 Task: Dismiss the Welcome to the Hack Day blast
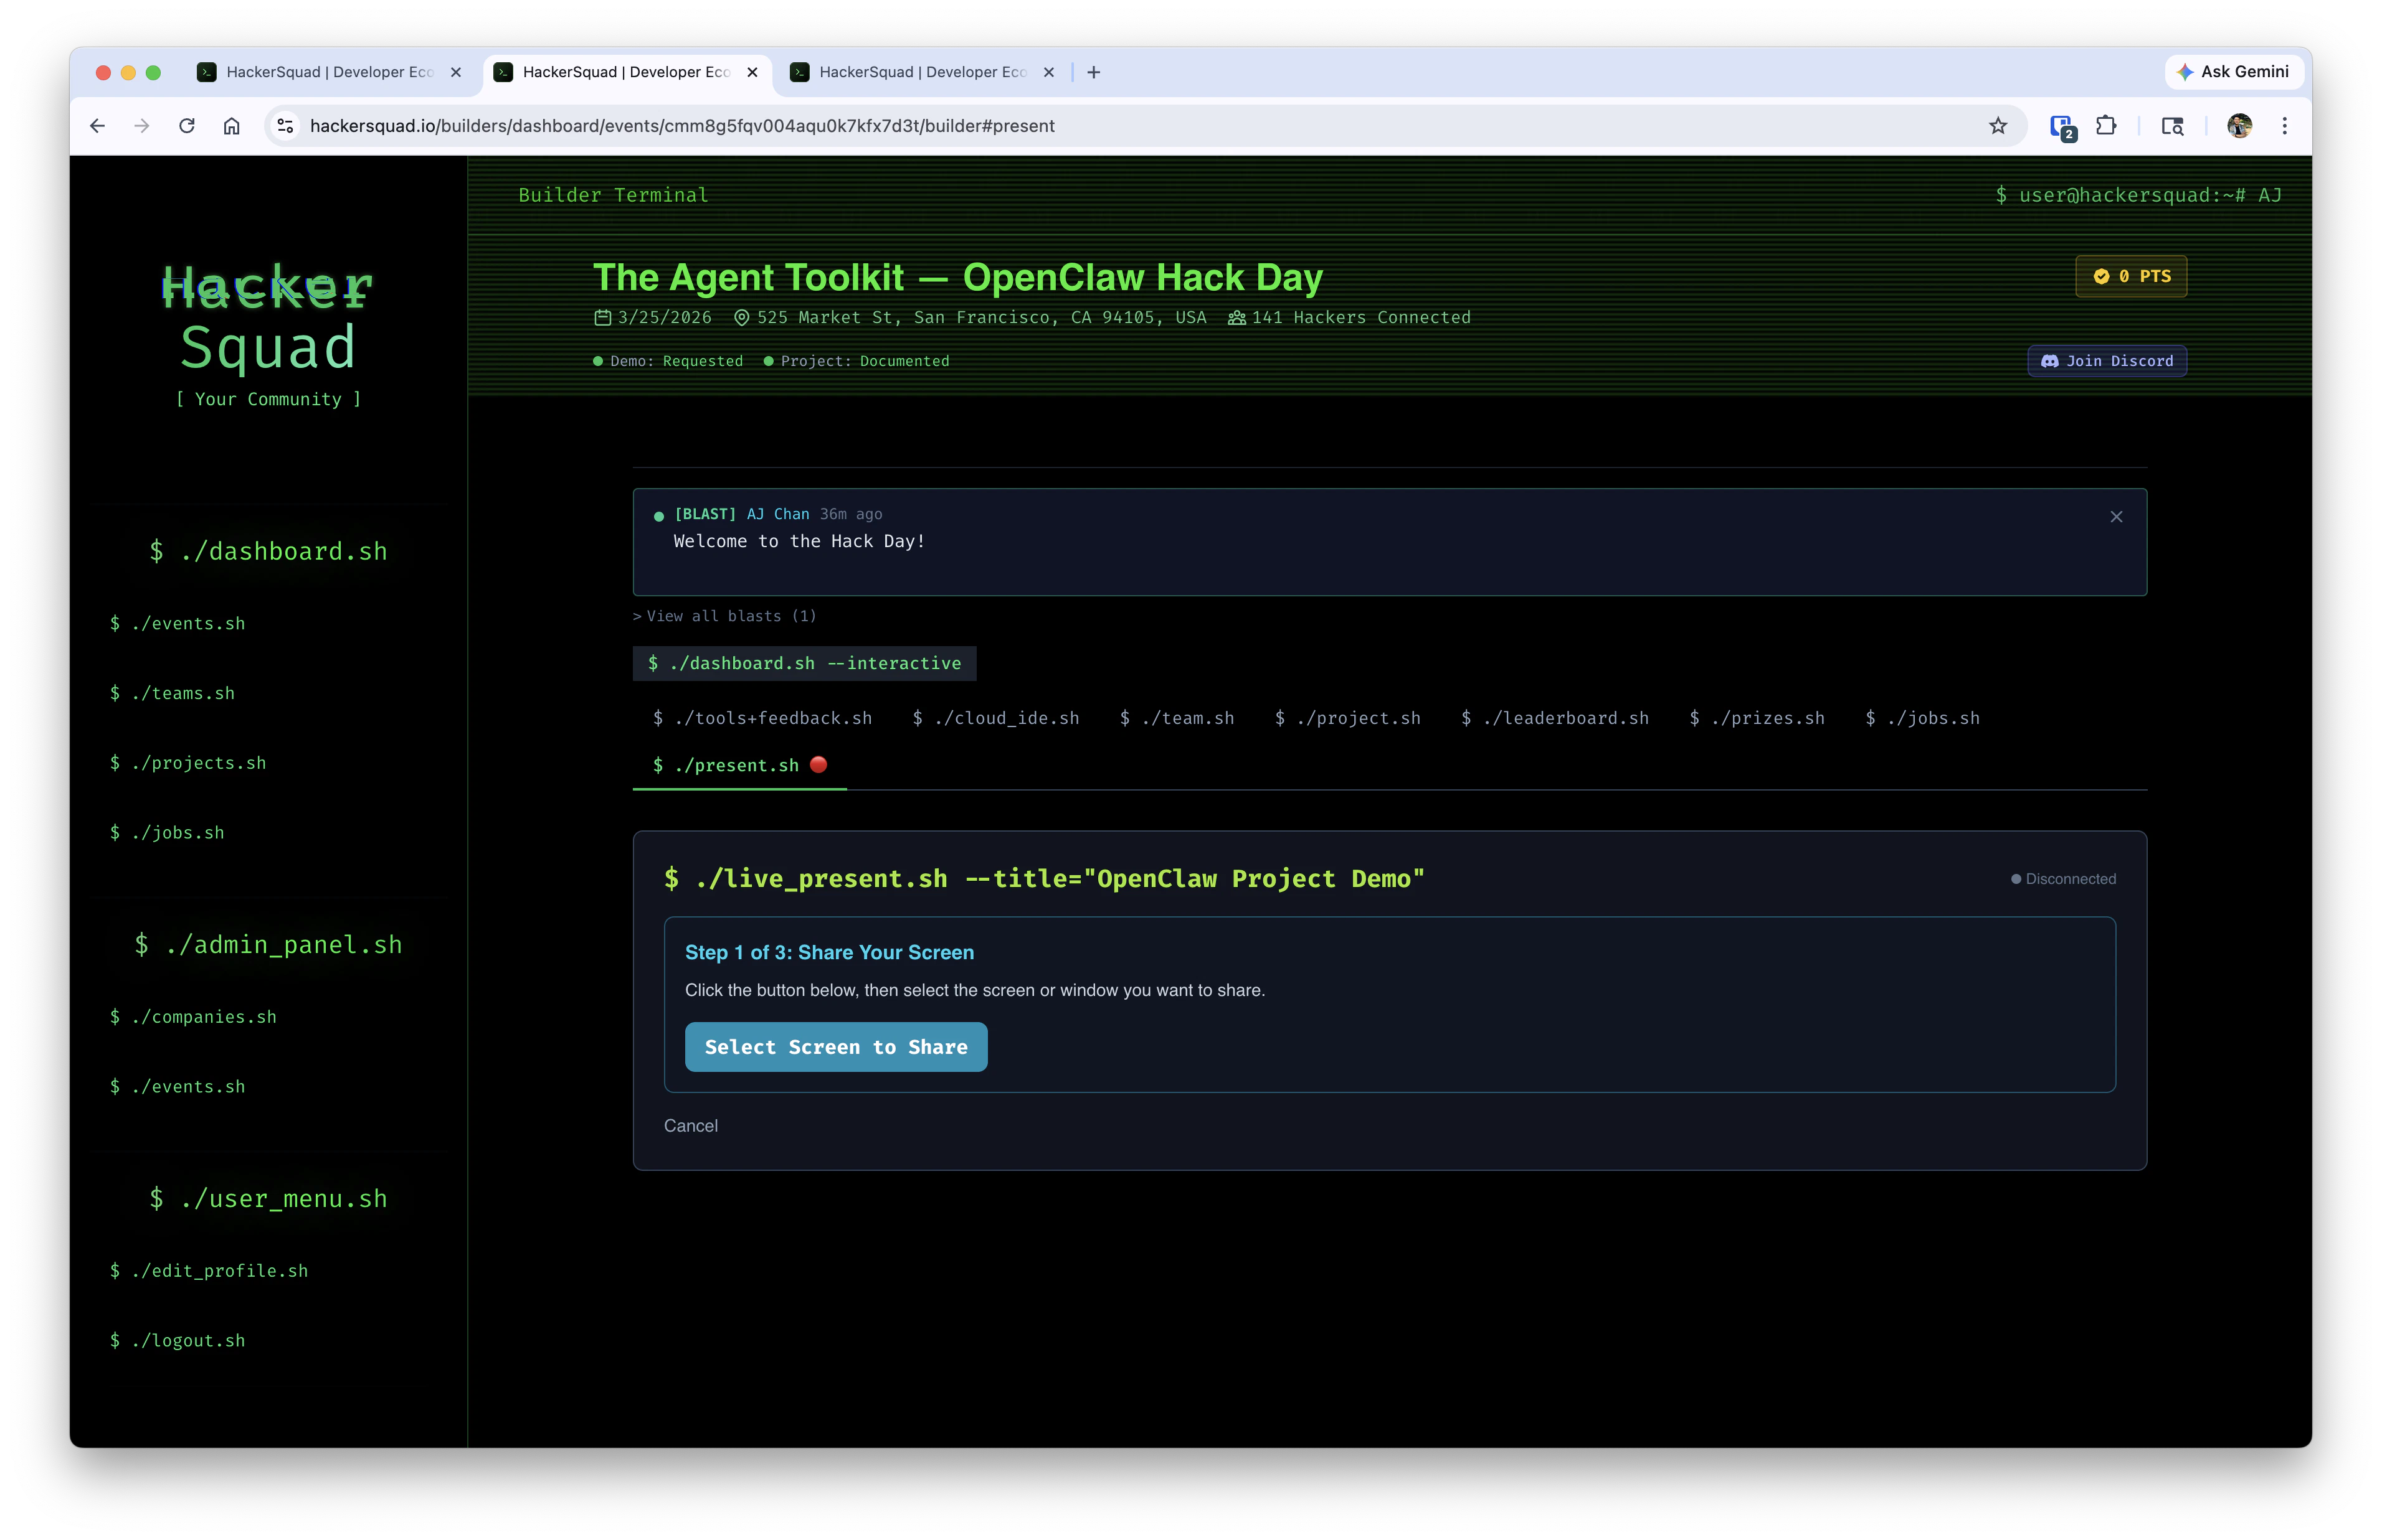tap(2116, 517)
